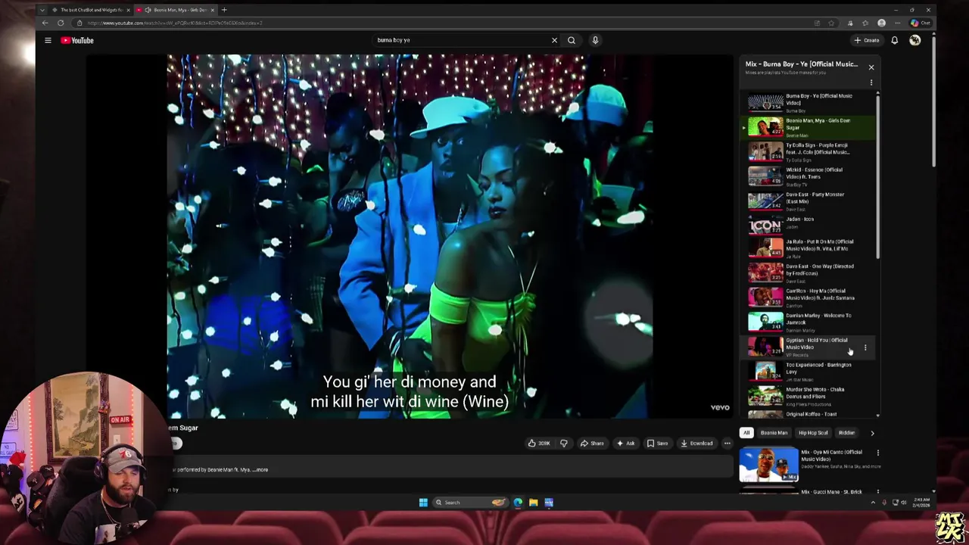
Task: Play Dave East - Party Monster
Action: 809,201
